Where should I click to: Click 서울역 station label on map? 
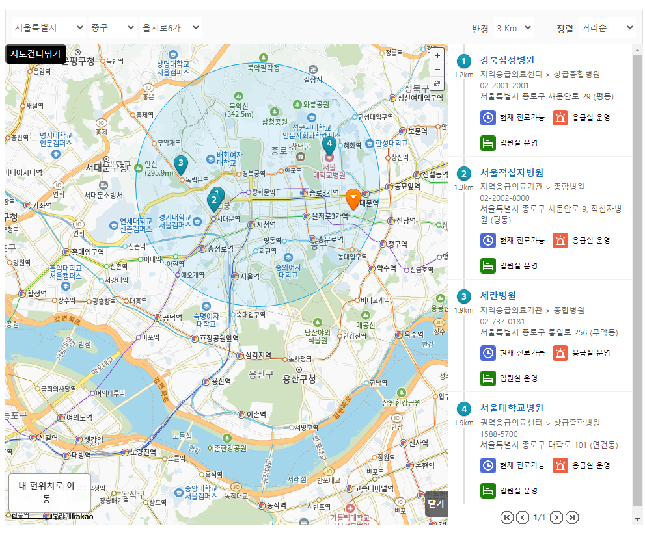click(x=250, y=276)
